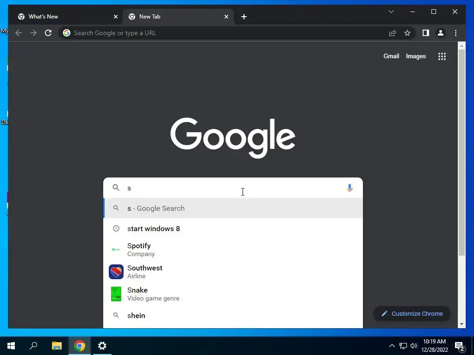Select the 'shein' search suggestion
Image resolution: width=474 pixels, height=355 pixels.
coord(233,315)
